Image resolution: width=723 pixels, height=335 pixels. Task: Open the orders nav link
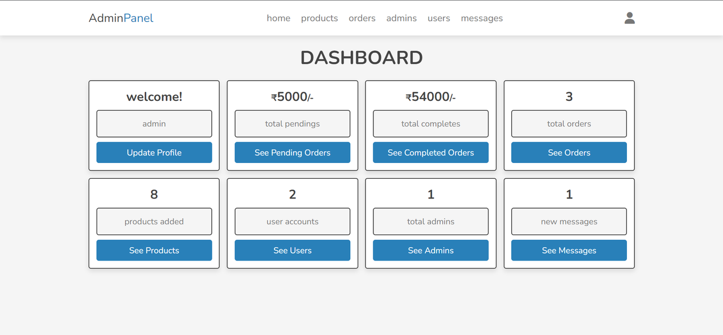point(362,18)
